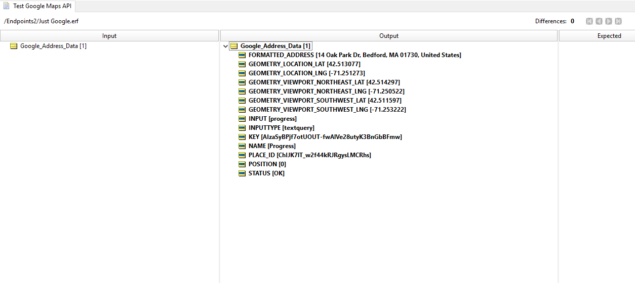Click the STATUS field icon
This screenshot has height=283, width=635.
coord(242,173)
